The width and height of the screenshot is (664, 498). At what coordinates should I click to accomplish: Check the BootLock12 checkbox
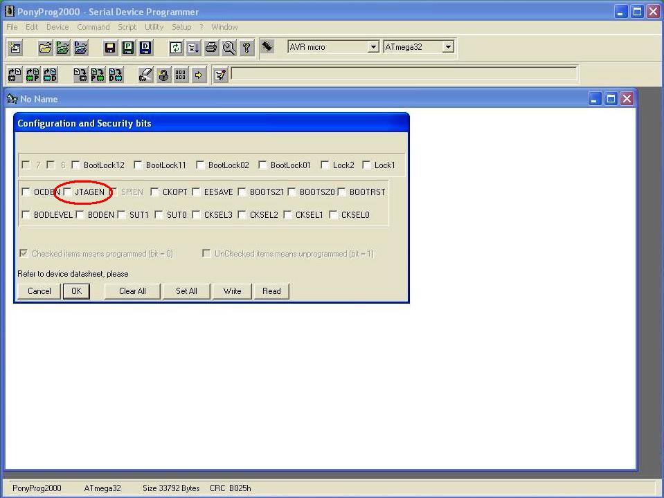(75, 165)
